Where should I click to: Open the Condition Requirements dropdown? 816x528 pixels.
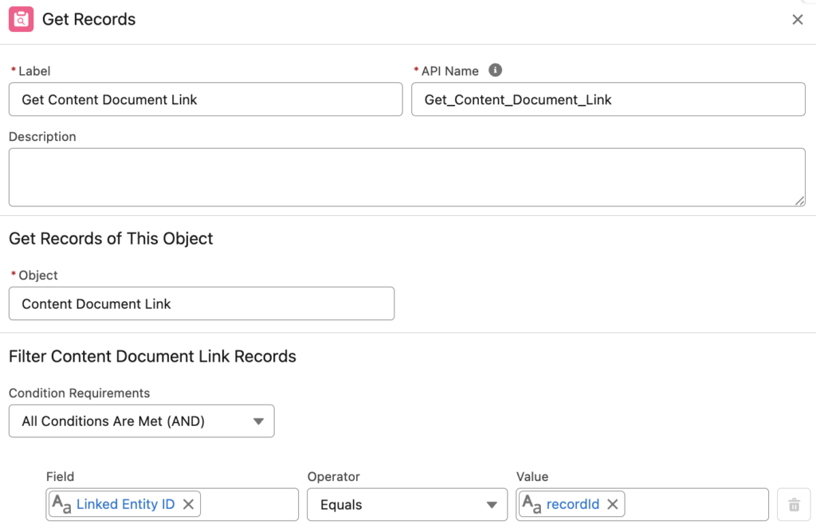pos(141,420)
